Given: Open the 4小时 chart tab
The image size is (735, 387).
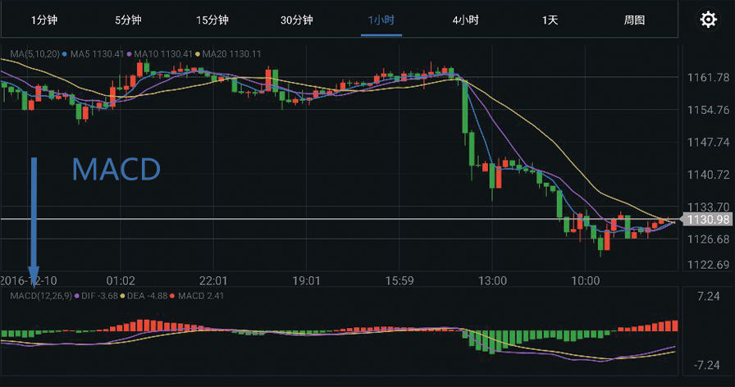Looking at the screenshot, I should pyautogui.click(x=465, y=20).
